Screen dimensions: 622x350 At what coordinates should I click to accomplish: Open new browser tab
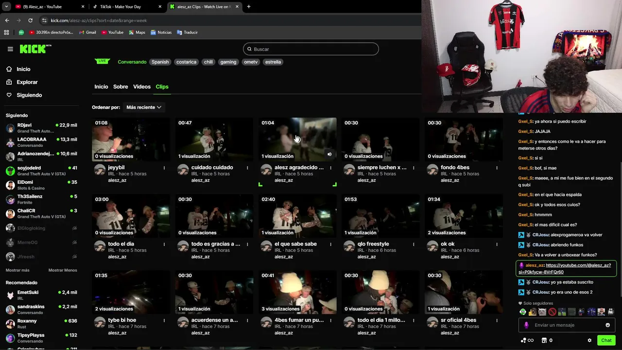click(249, 7)
